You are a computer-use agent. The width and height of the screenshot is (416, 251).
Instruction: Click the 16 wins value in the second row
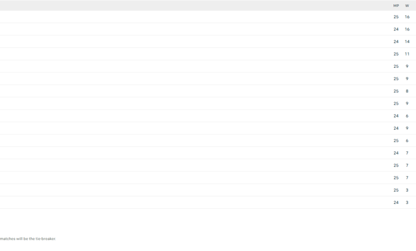[407, 29]
